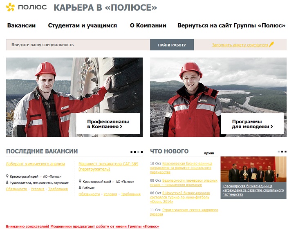Go to Вернуться на сайт Группы «Полюс»
The image size is (289, 236).
231,25
